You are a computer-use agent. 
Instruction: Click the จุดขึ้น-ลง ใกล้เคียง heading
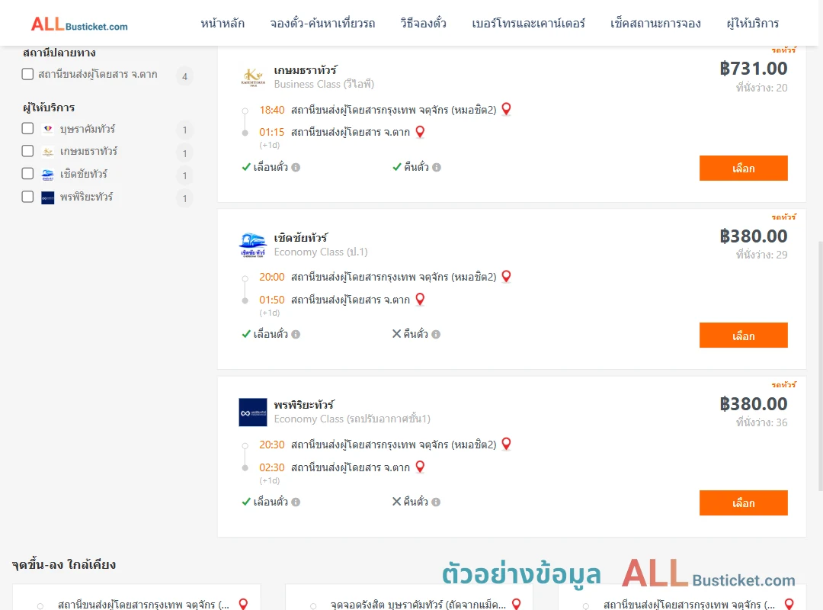coord(64,565)
